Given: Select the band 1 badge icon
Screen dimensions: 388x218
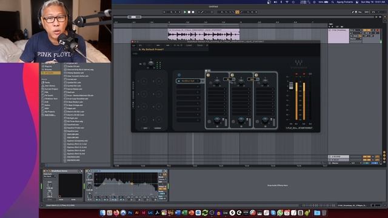Looking at the screenshot, I should (208, 75).
